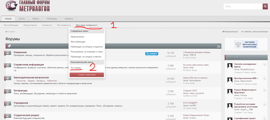Click the ПРИСТ sponsor banner logo
Viewport: 270px width, 120px height.
151,54
